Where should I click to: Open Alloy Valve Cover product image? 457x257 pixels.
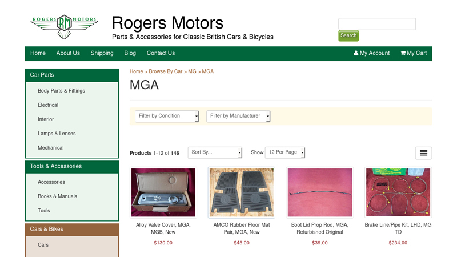[x=163, y=192]
